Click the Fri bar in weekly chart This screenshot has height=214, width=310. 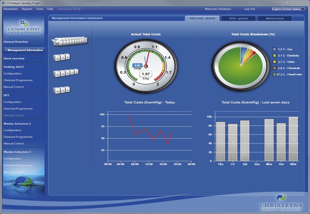(x=233, y=142)
